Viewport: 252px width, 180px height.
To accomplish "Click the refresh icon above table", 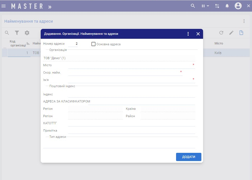I will pos(221,33).
